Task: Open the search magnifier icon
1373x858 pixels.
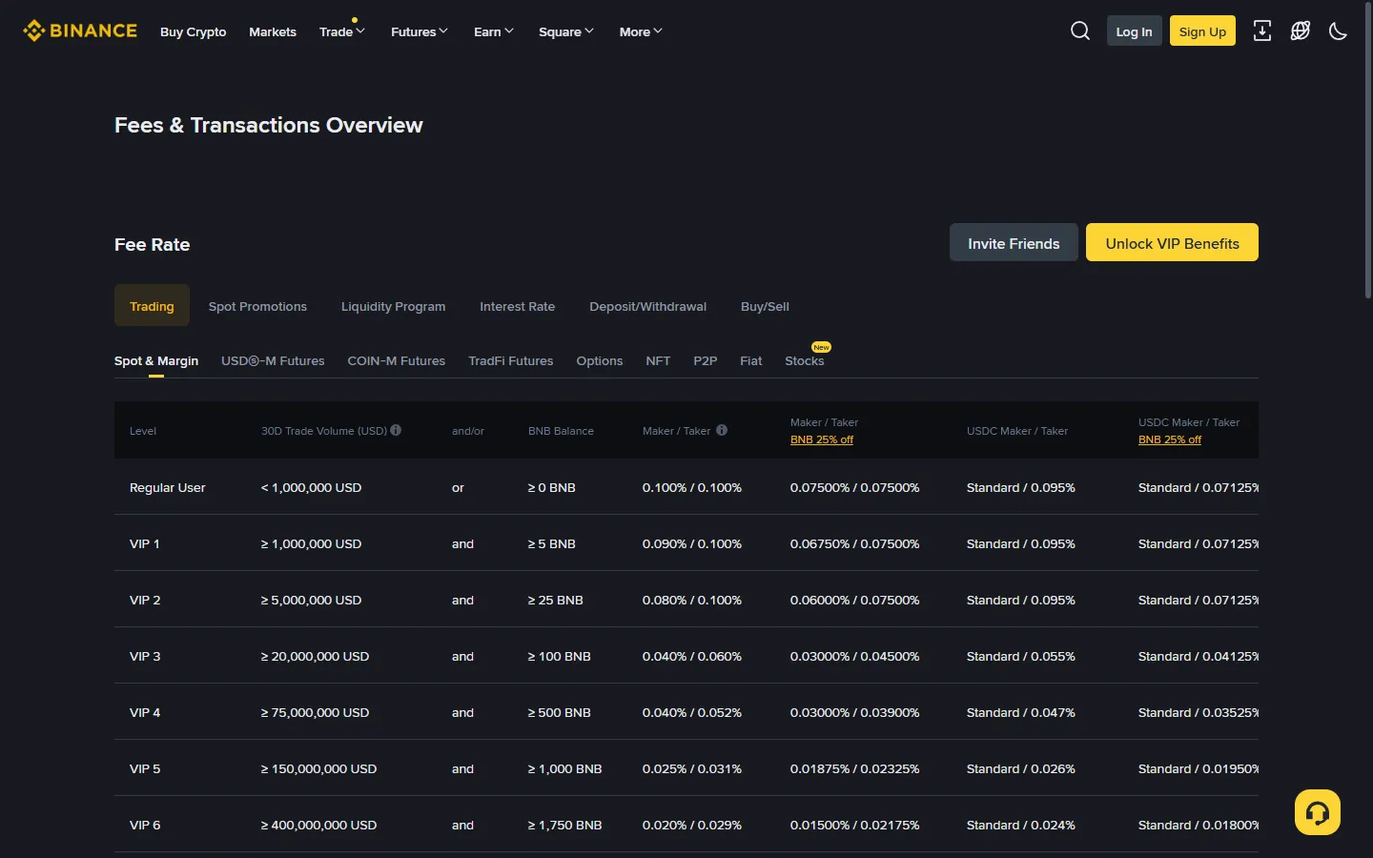Action: click(x=1080, y=31)
